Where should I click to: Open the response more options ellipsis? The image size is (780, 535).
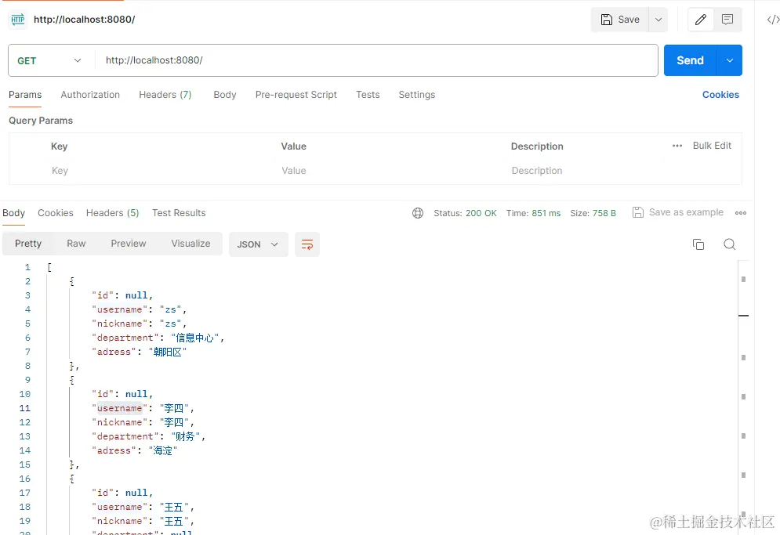pyautogui.click(x=741, y=213)
